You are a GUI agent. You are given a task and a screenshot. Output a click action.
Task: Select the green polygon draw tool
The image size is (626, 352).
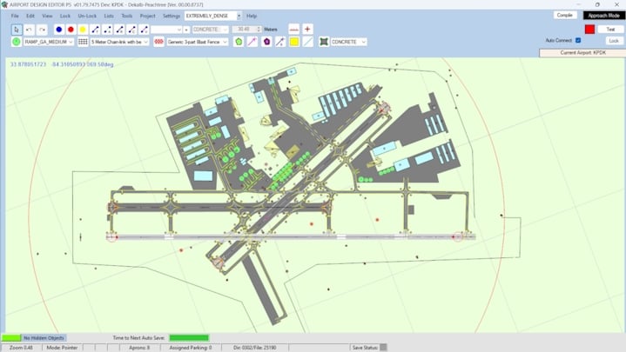(239, 42)
